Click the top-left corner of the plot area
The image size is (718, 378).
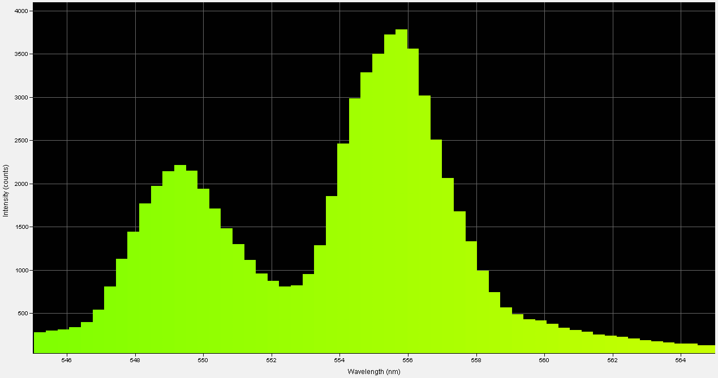35,5
